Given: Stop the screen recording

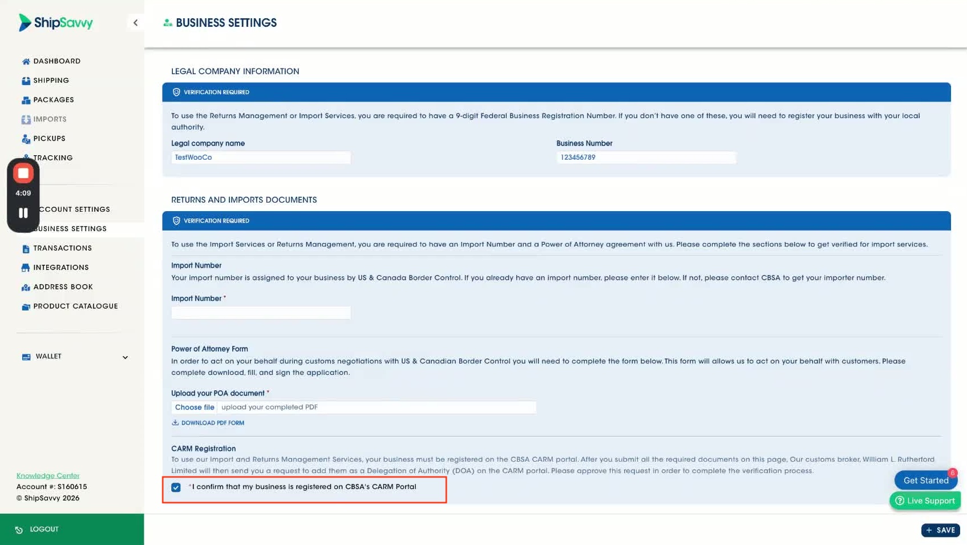Looking at the screenshot, I should click(x=23, y=173).
